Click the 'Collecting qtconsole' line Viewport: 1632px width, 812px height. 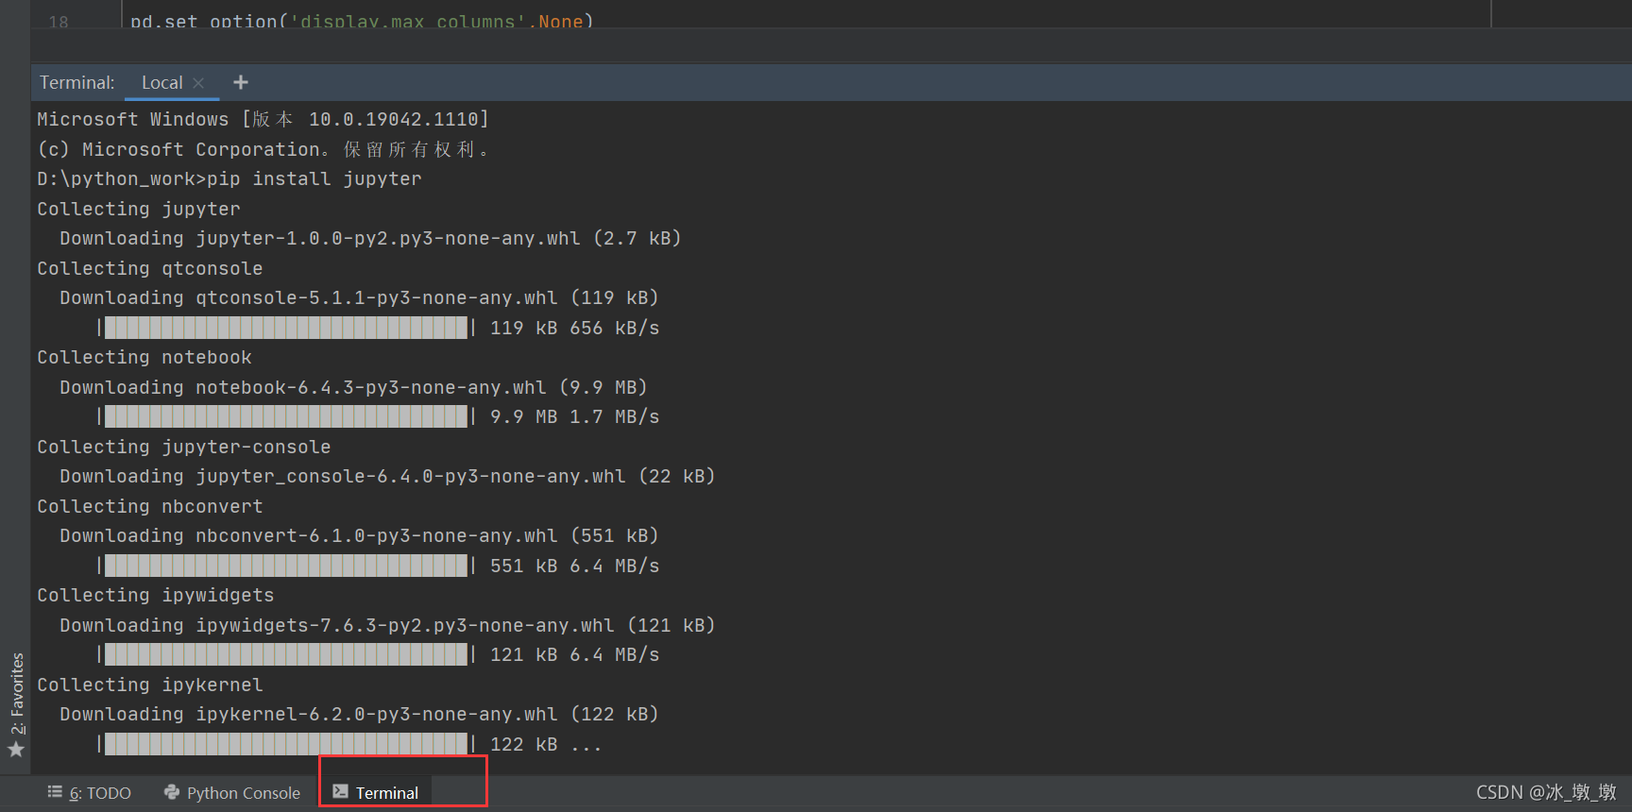pos(150,268)
